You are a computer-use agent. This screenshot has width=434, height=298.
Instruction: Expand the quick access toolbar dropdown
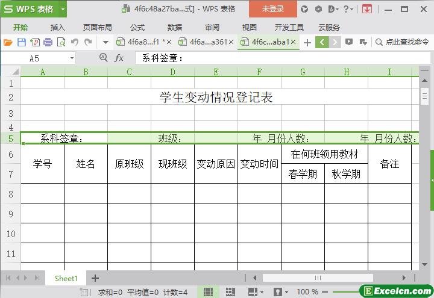click(105, 43)
